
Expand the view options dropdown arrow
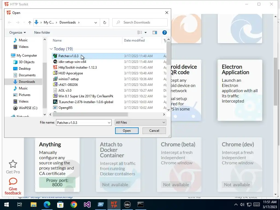click(x=145, y=33)
